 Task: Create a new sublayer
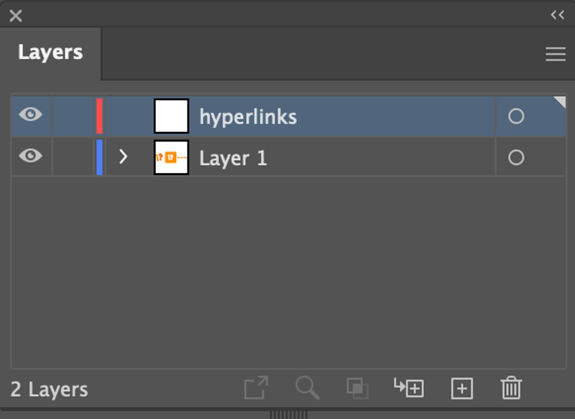(410, 388)
